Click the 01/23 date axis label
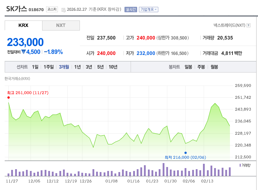 coord(152,181)
